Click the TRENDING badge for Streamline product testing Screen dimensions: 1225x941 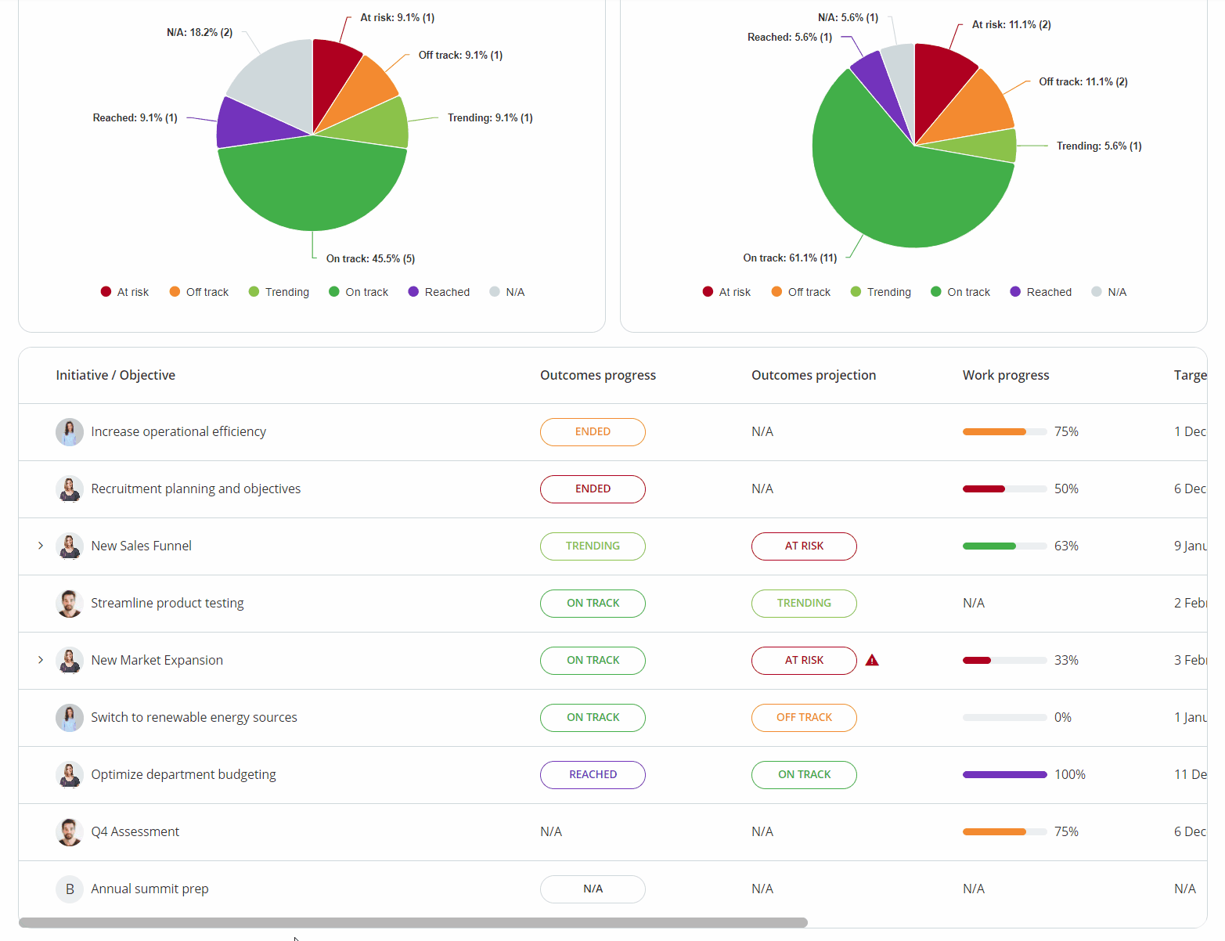pos(804,603)
